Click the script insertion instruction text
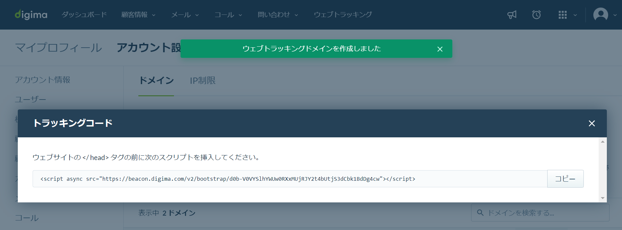The width and height of the screenshot is (622, 230). (147, 157)
